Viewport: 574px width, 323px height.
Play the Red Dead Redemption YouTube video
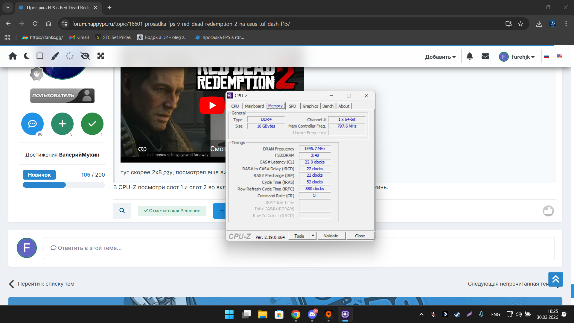[212, 105]
